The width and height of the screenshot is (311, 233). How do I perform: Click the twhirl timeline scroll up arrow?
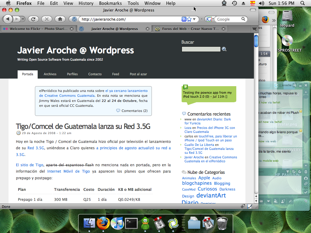pyautogui.click(x=306, y=92)
